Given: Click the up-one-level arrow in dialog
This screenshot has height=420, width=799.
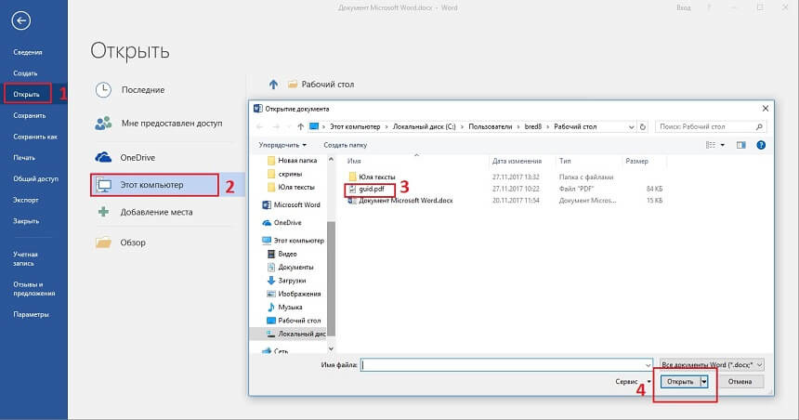Looking at the screenshot, I should click(297, 125).
